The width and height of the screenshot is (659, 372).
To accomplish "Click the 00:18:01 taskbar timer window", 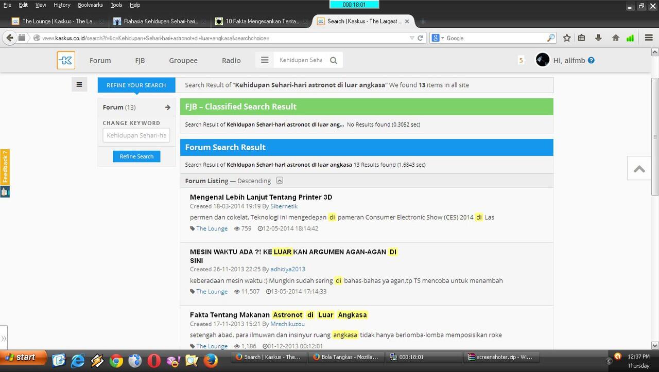I will [x=424, y=357].
